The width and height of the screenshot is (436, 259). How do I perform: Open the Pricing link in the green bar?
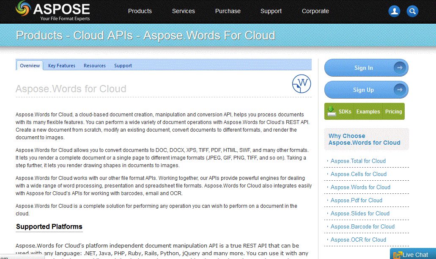393,111
